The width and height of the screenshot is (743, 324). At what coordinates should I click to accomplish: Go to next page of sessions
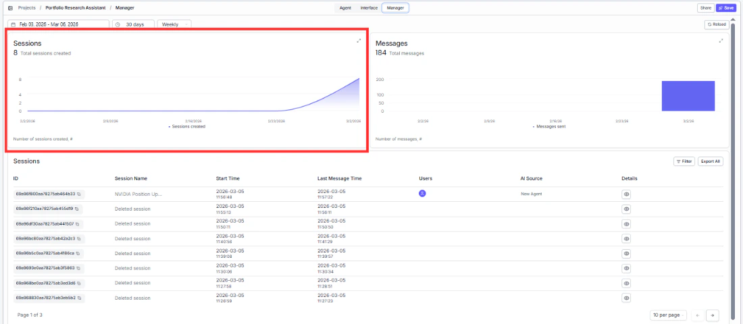712,315
